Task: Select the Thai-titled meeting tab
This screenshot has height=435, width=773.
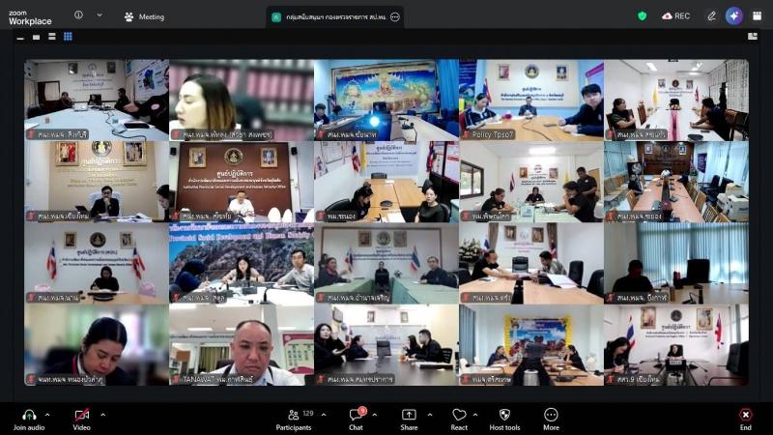Action: coord(335,17)
